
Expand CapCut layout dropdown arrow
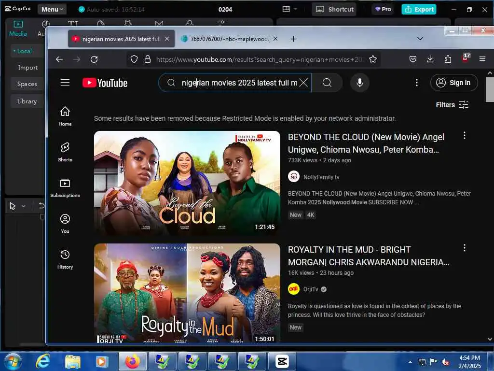point(295,9)
